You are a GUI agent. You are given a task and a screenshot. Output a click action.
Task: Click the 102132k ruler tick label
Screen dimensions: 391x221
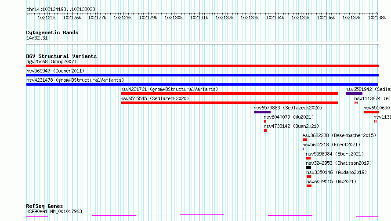[224, 18]
